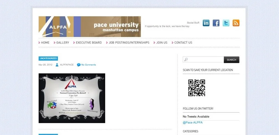Open the LinkedIn social icon
The image size is (279, 135).
(x=206, y=23)
